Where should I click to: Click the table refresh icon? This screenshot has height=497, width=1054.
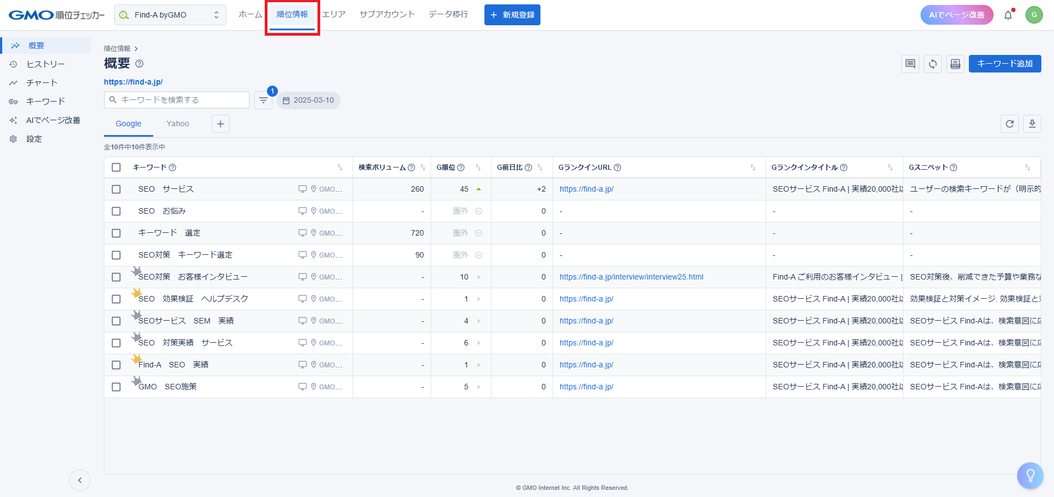point(1010,124)
